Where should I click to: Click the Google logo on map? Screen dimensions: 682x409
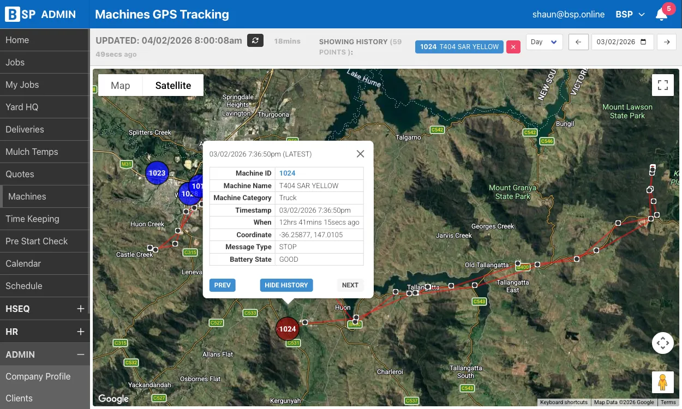pyautogui.click(x=113, y=399)
